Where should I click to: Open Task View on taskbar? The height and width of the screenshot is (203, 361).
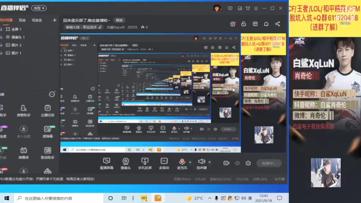coord(124,198)
